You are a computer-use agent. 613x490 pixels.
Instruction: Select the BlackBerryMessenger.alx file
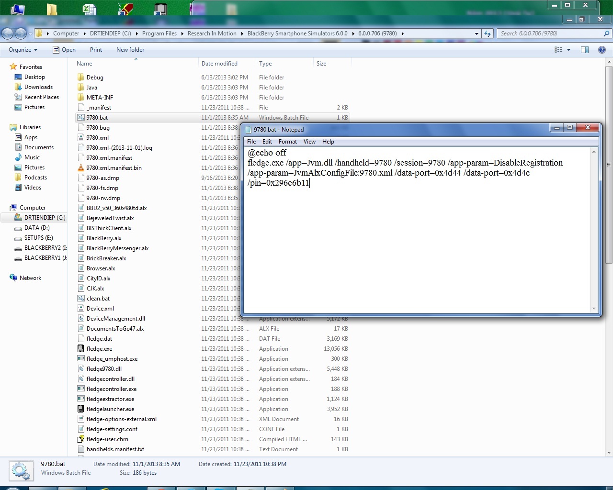(117, 248)
